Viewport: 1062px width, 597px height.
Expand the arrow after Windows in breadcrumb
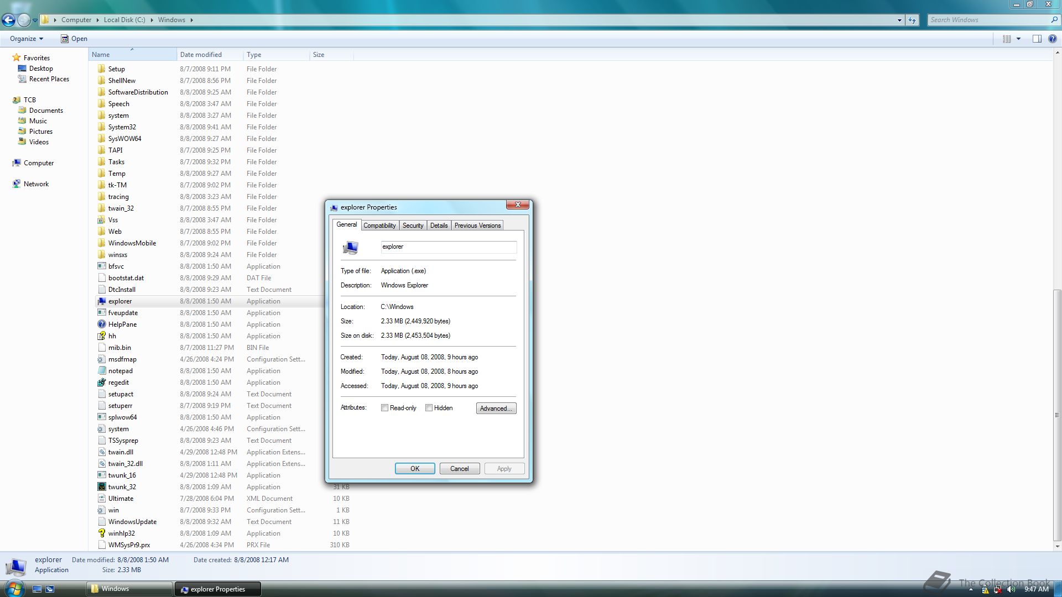(x=192, y=20)
